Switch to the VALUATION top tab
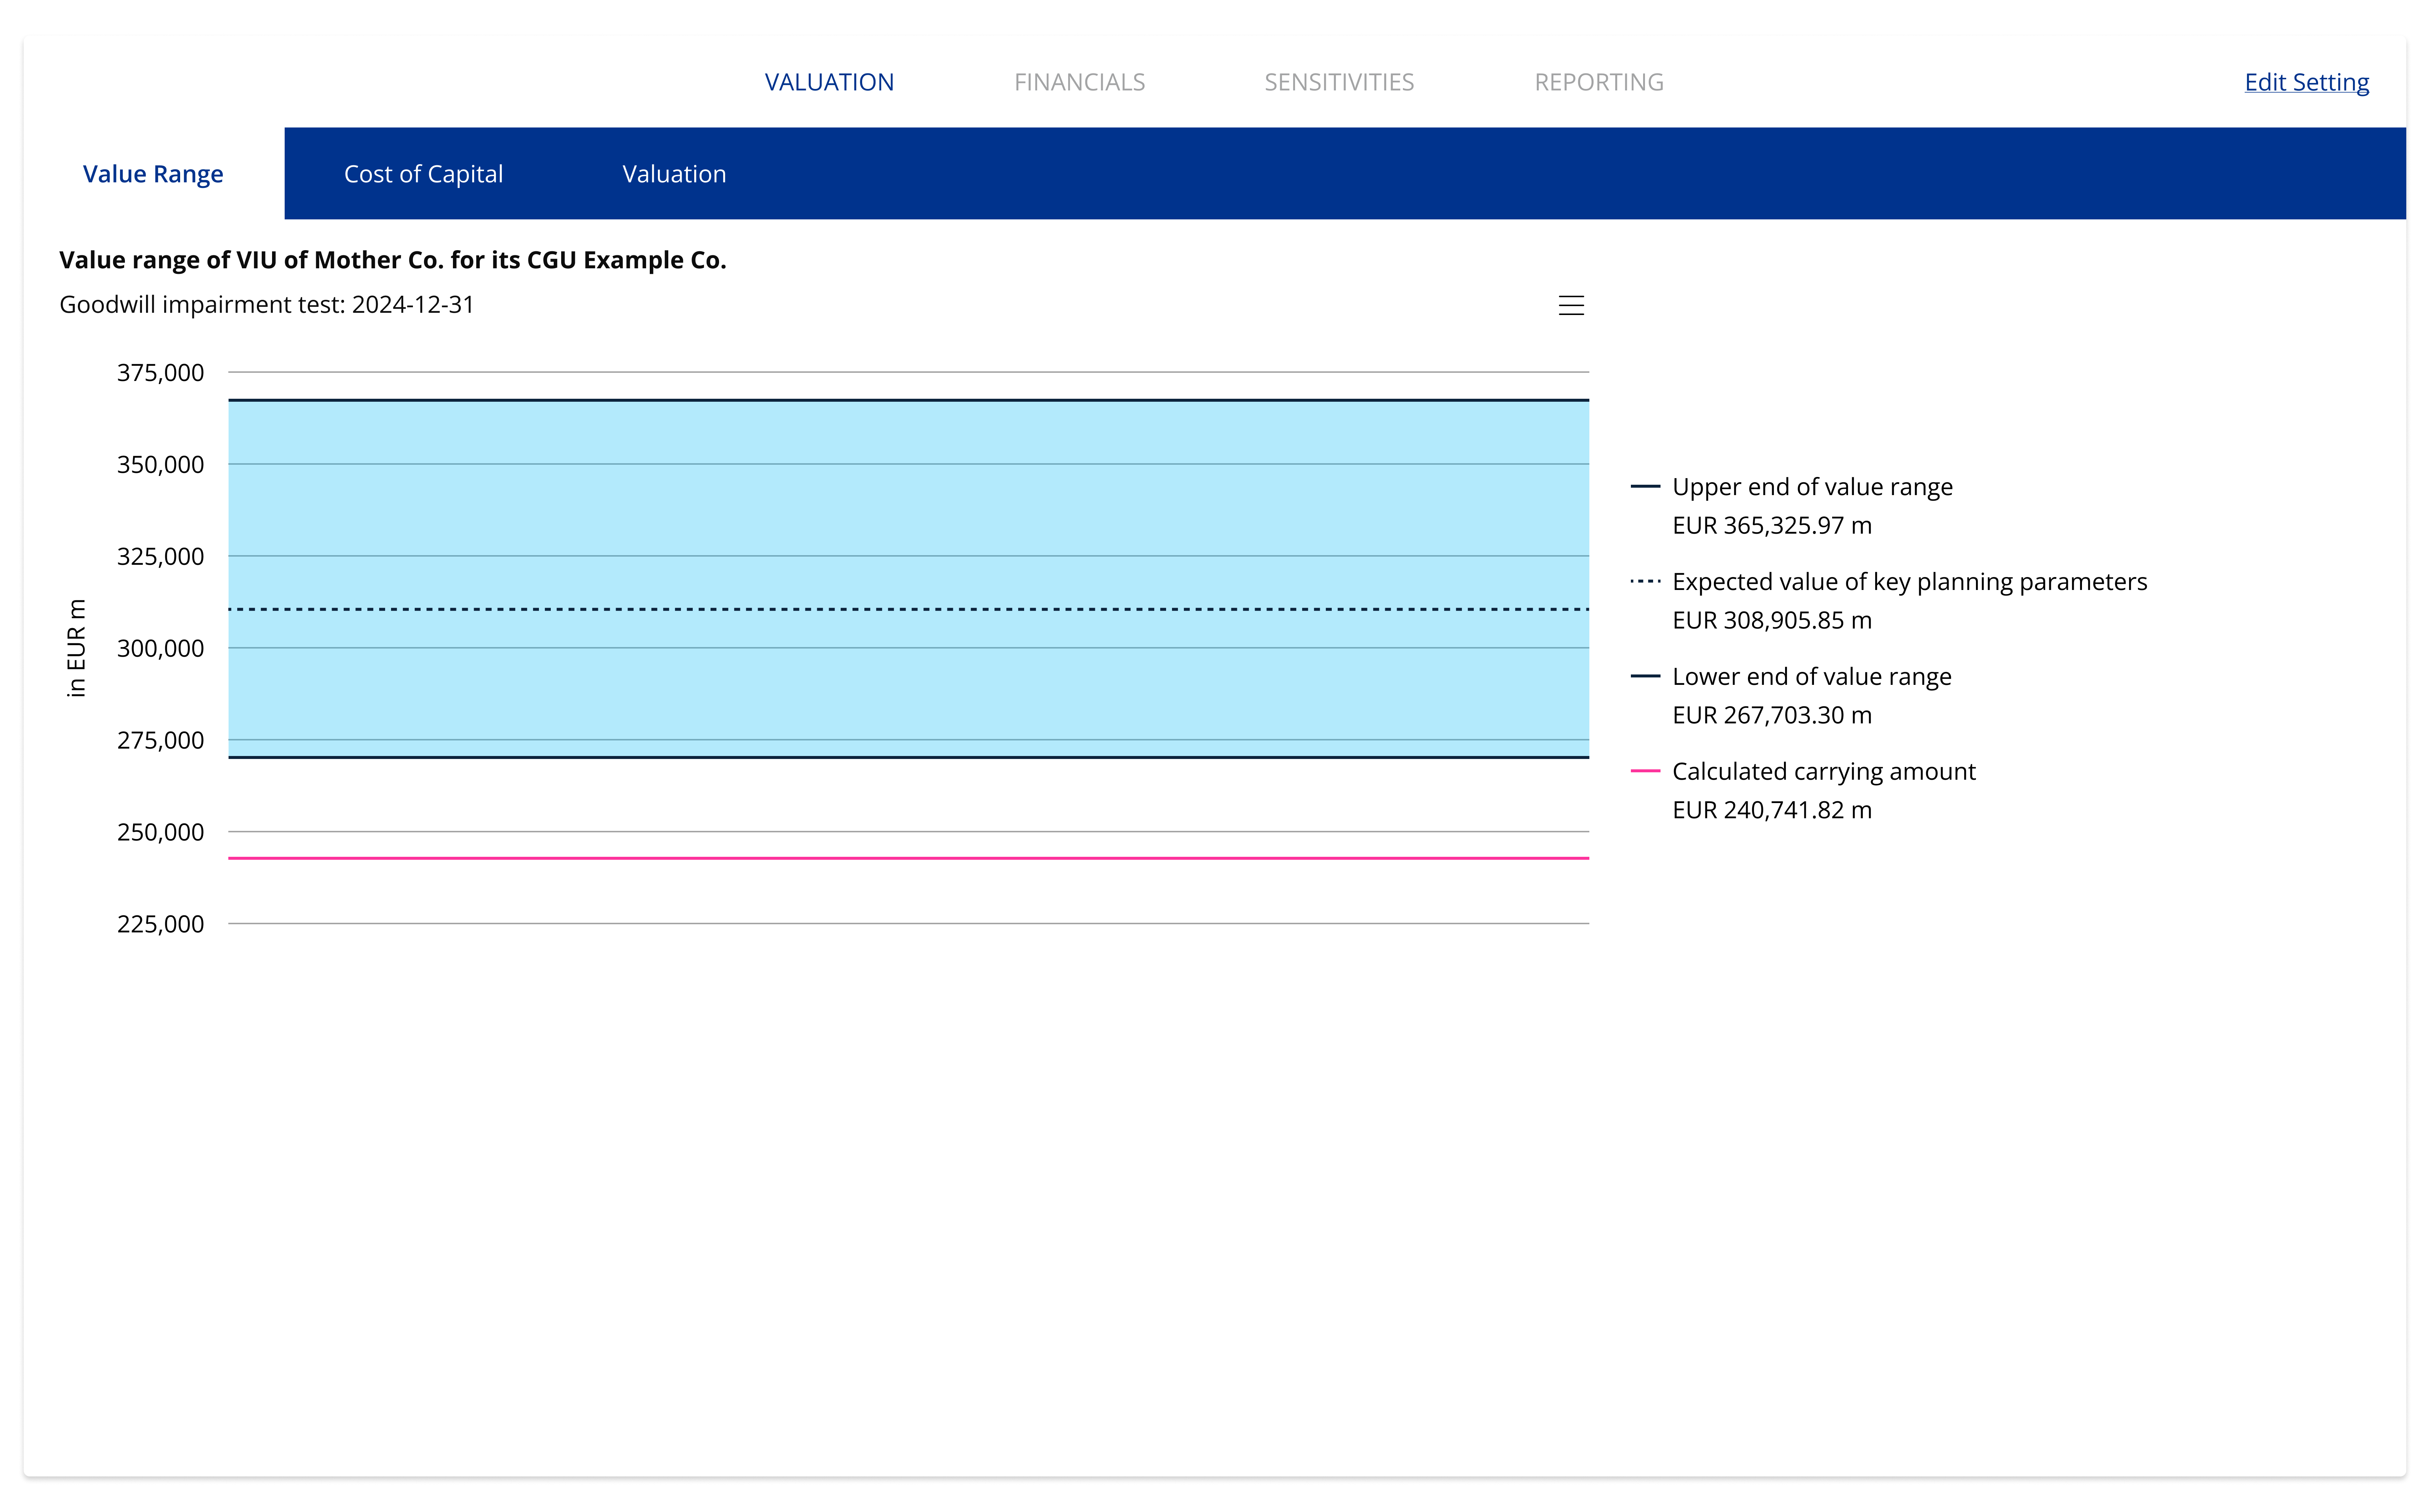 [829, 82]
